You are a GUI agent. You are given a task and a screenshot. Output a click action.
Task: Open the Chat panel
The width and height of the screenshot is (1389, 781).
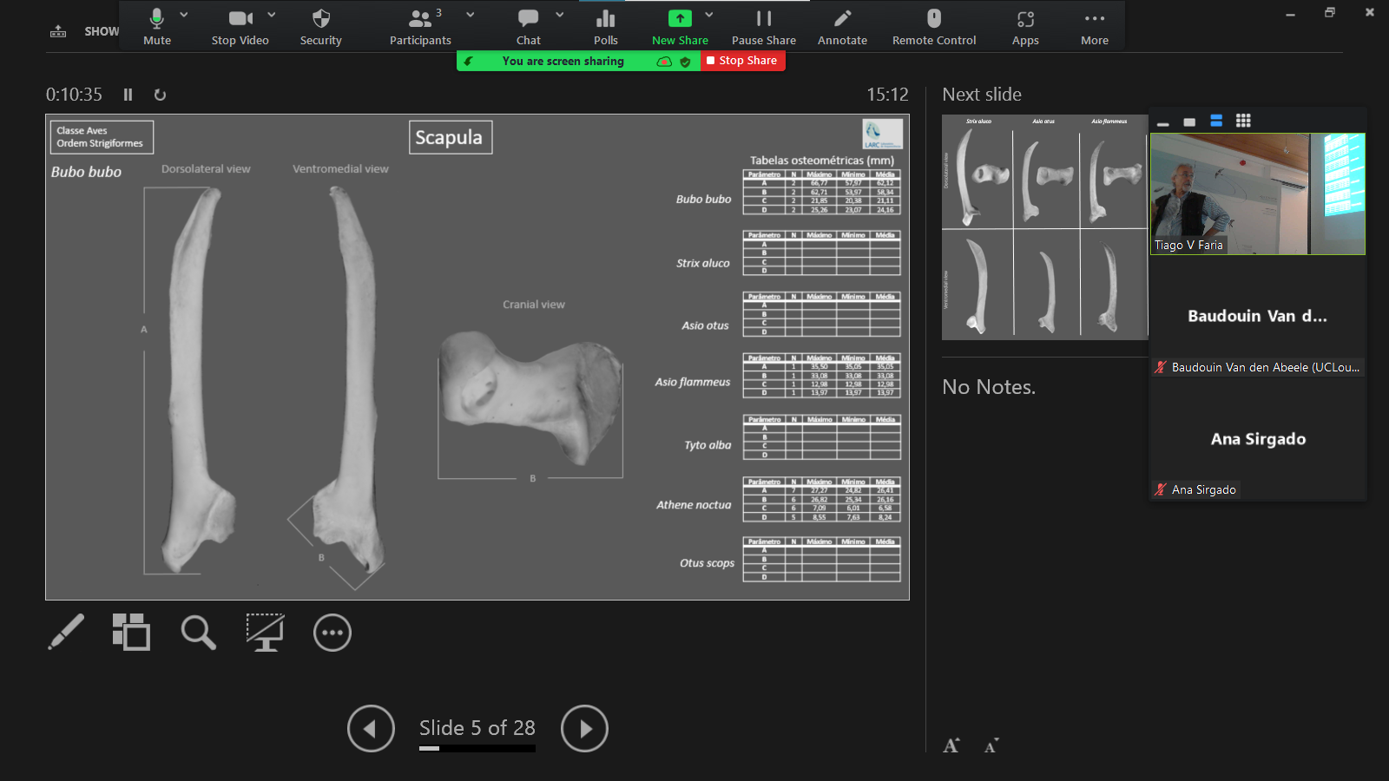click(x=529, y=27)
